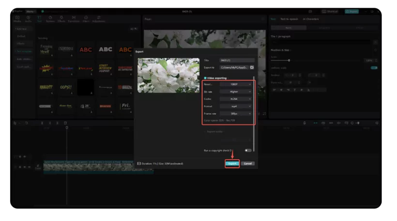Select the video clip on the timeline

98,167
